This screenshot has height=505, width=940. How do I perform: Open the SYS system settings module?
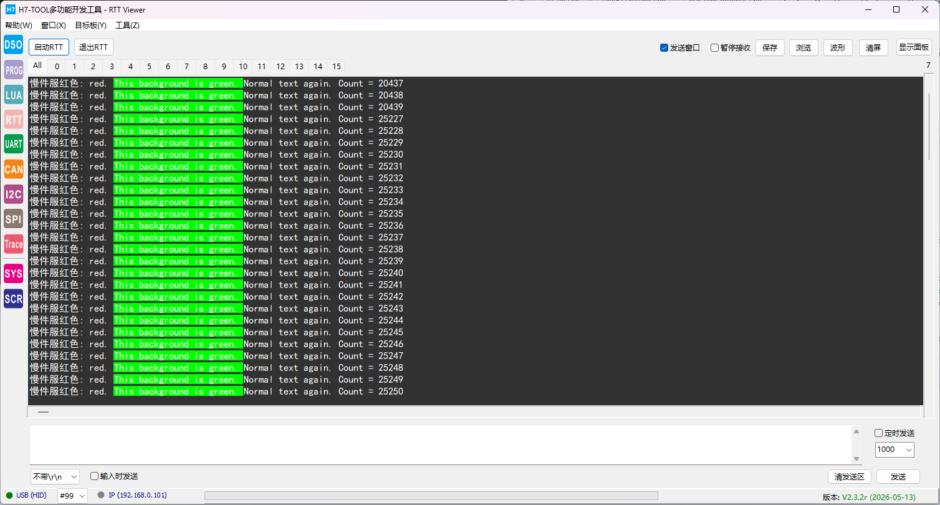[13, 274]
